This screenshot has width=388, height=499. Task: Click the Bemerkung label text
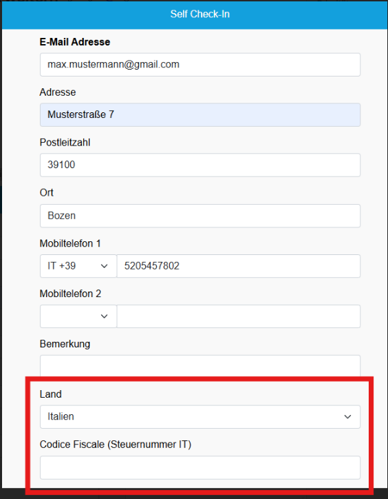(65, 344)
